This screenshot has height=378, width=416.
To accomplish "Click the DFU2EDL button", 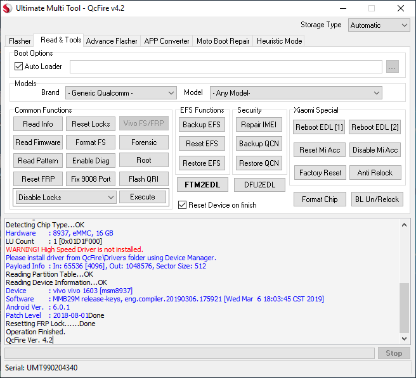I will [x=259, y=185].
